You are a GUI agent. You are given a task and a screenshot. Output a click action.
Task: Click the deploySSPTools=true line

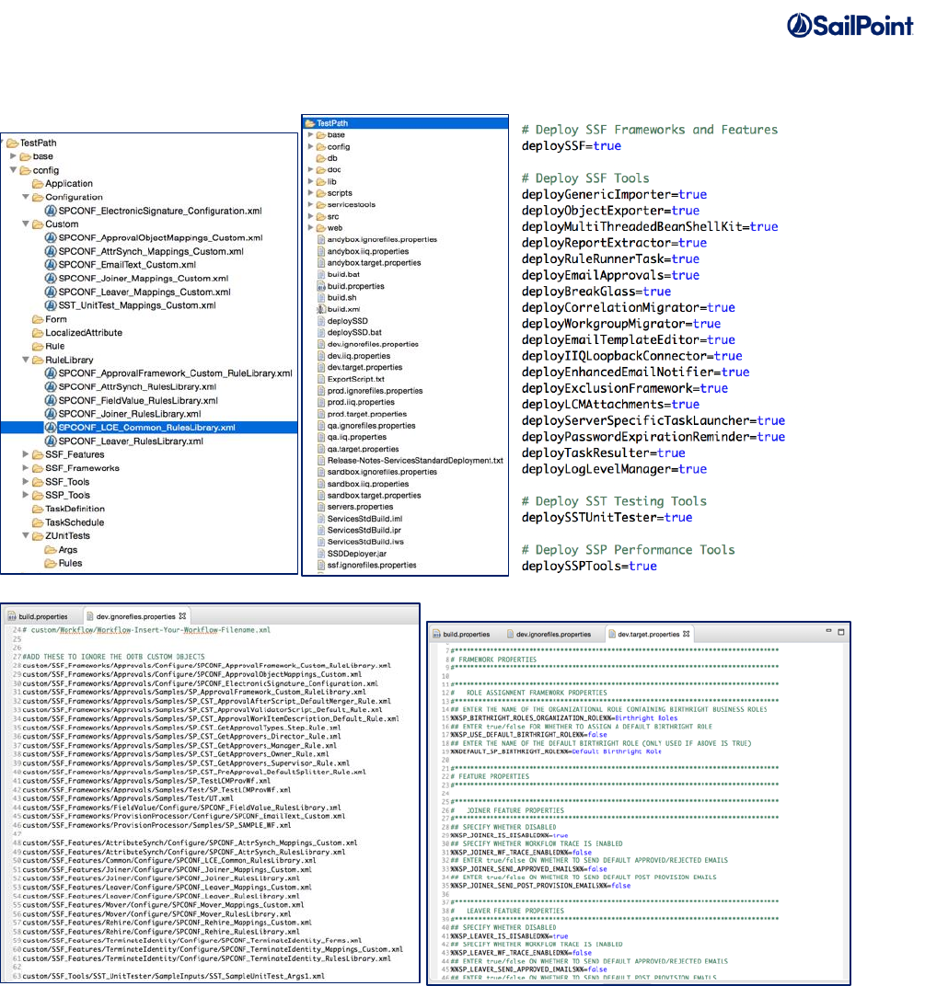(x=589, y=566)
